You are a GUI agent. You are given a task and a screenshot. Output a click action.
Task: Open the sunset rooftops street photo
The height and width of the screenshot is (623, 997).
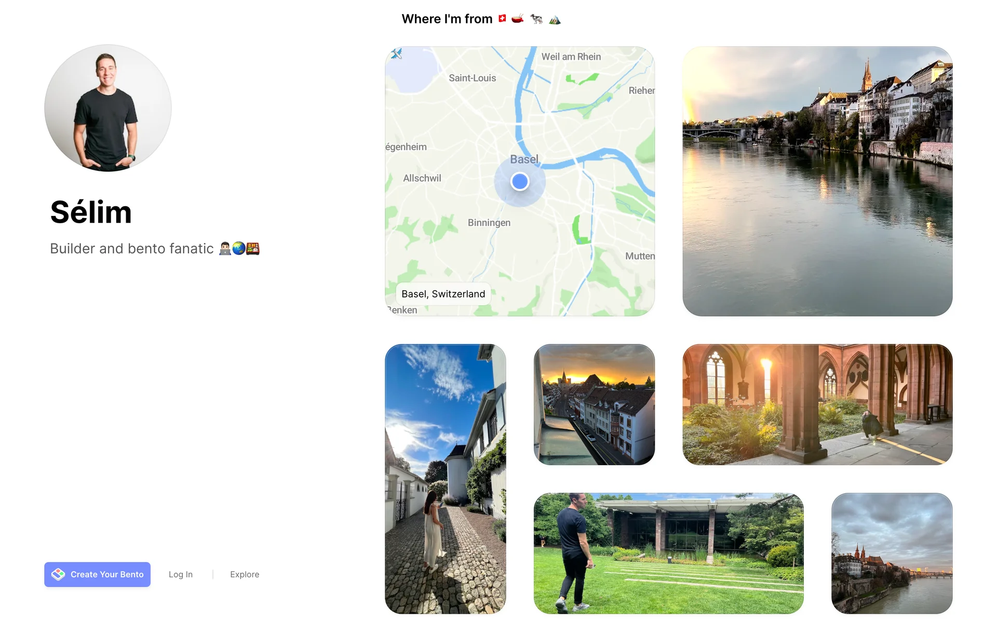594,404
